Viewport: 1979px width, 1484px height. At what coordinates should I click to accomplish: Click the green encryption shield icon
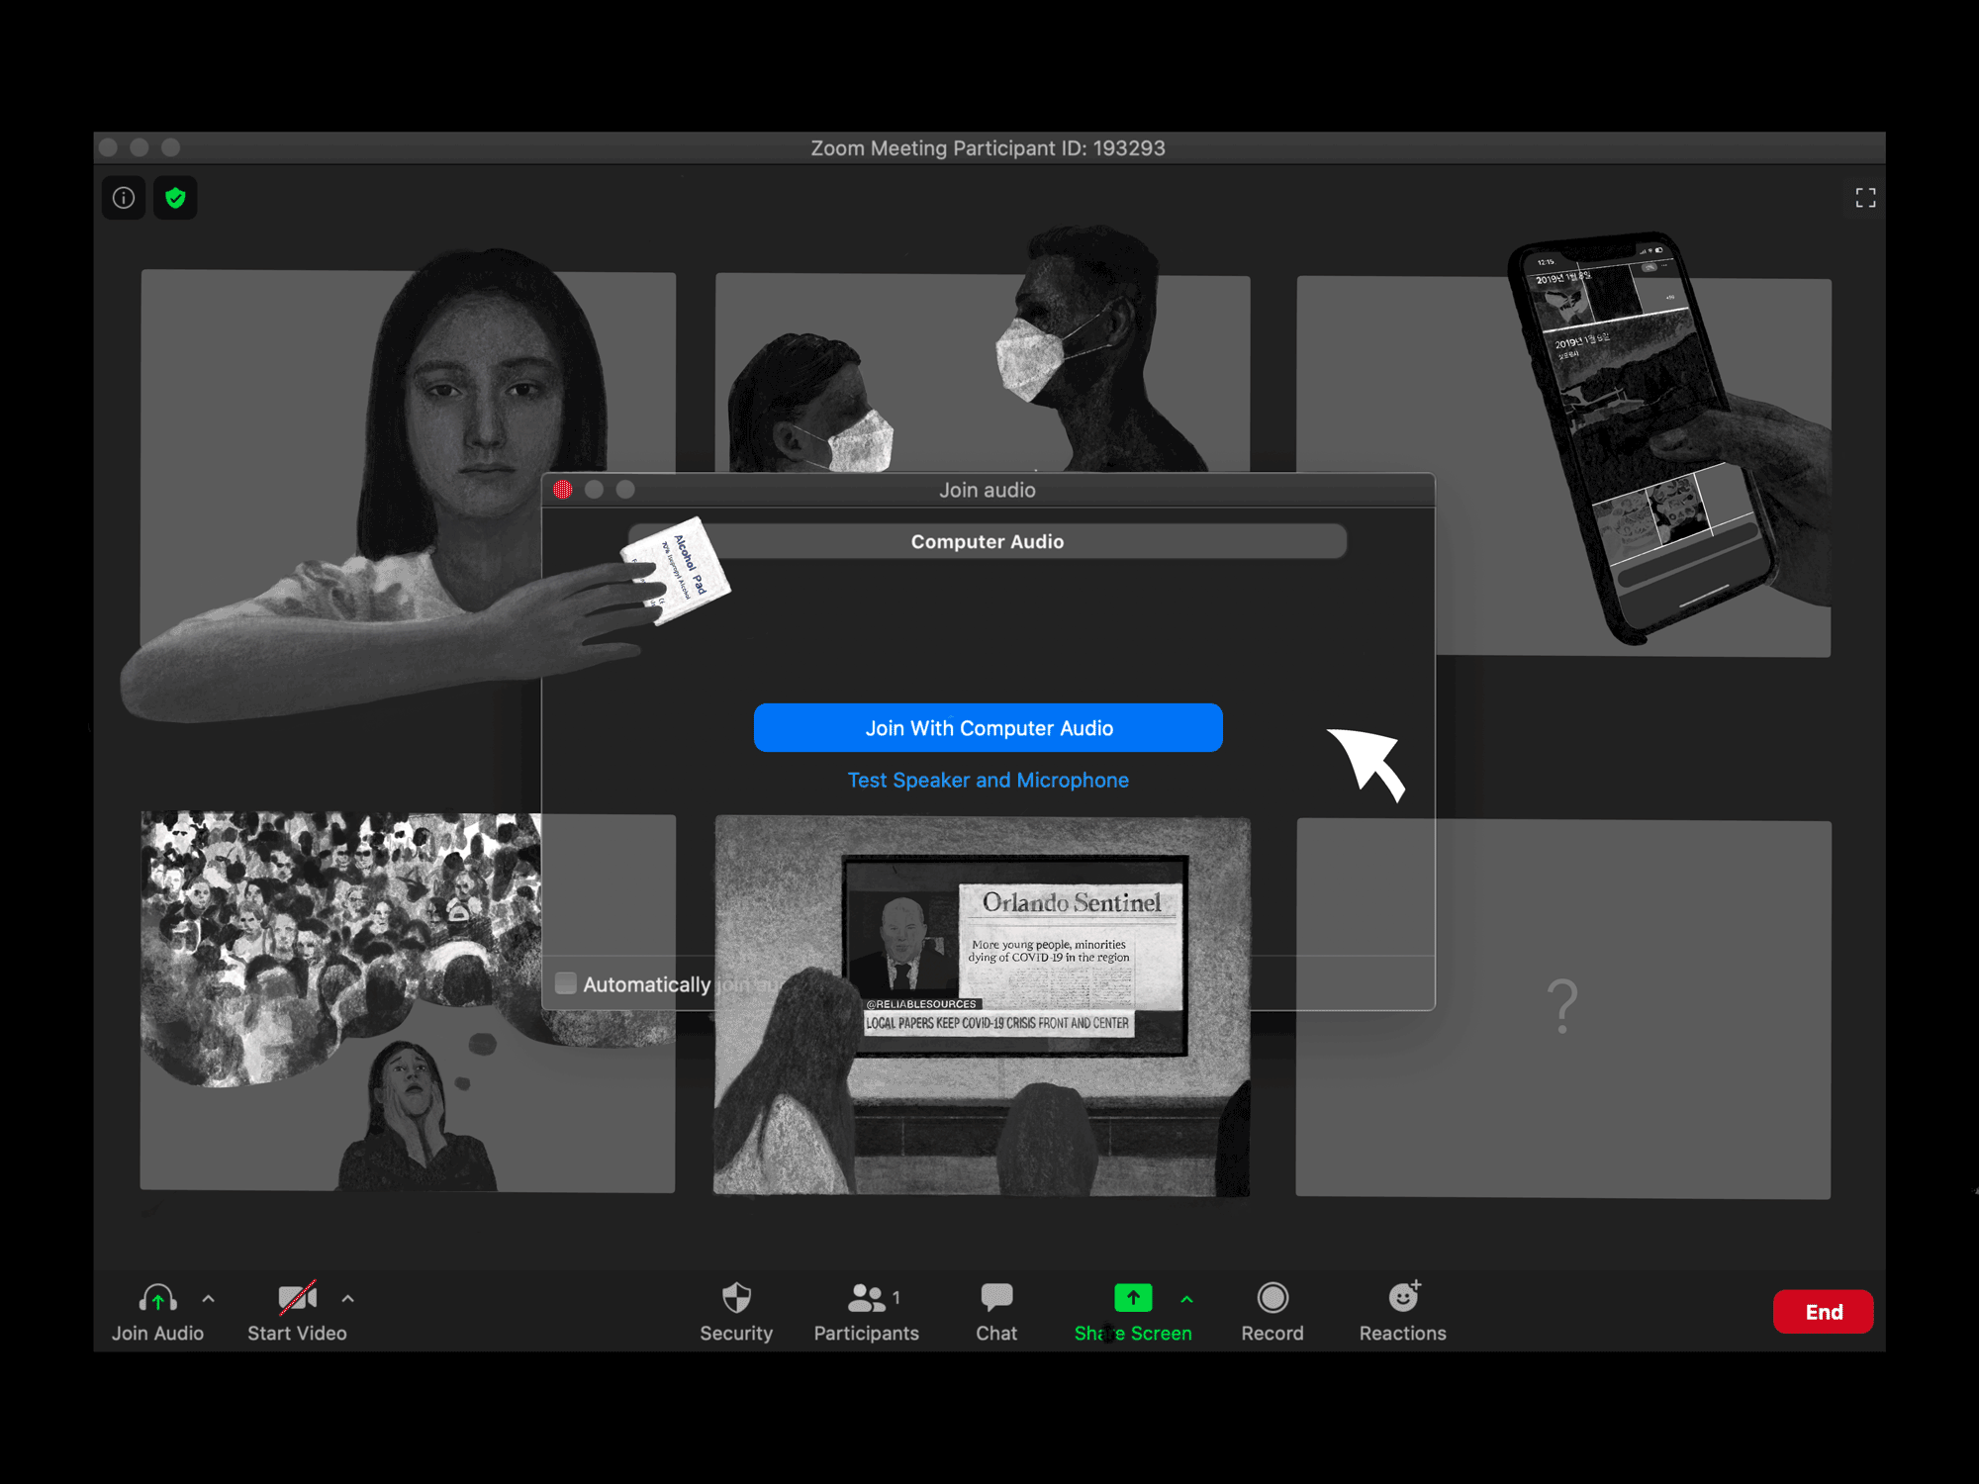175,198
